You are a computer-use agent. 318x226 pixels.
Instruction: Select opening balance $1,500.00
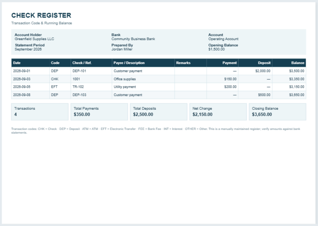[x=217, y=49]
